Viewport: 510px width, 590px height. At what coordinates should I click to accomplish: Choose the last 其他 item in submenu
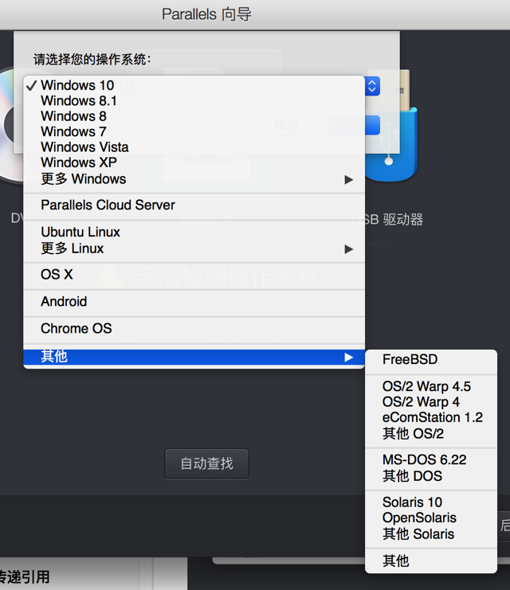click(x=431, y=561)
